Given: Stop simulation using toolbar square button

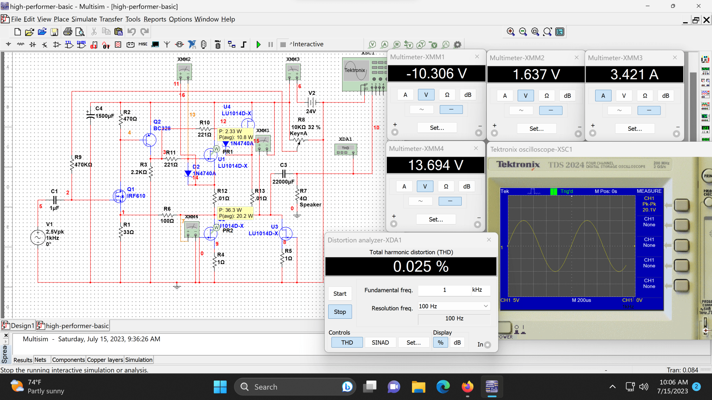Looking at the screenshot, I should [x=283, y=44].
